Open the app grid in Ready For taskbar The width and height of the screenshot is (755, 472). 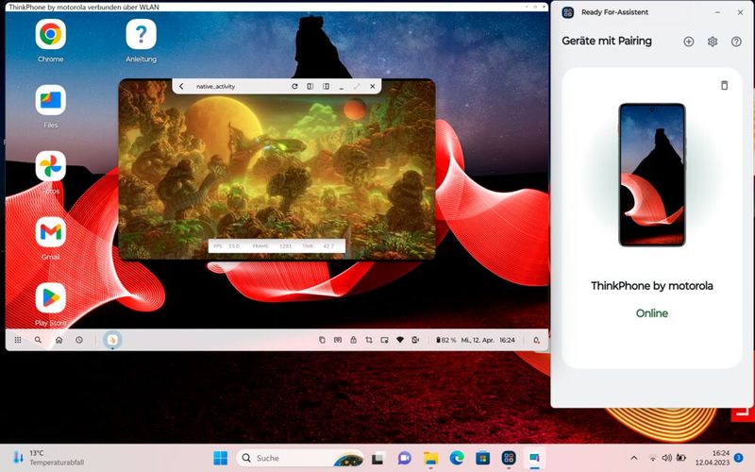pyautogui.click(x=18, y=340)
